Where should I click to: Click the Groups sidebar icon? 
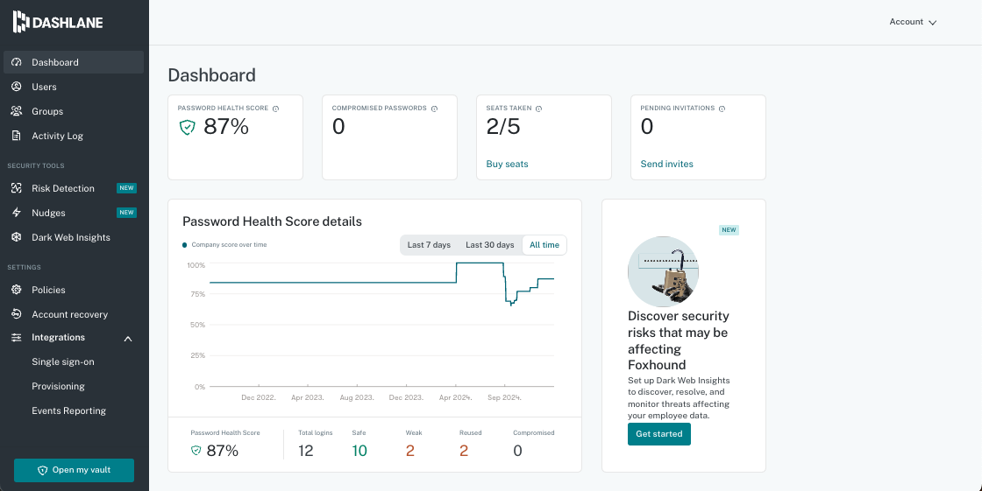tap(16, 111)
